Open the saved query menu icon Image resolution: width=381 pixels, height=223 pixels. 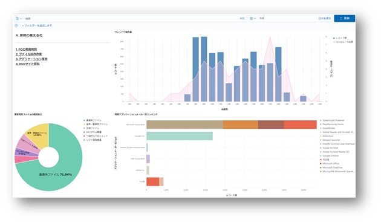click(x=19, y=19)
